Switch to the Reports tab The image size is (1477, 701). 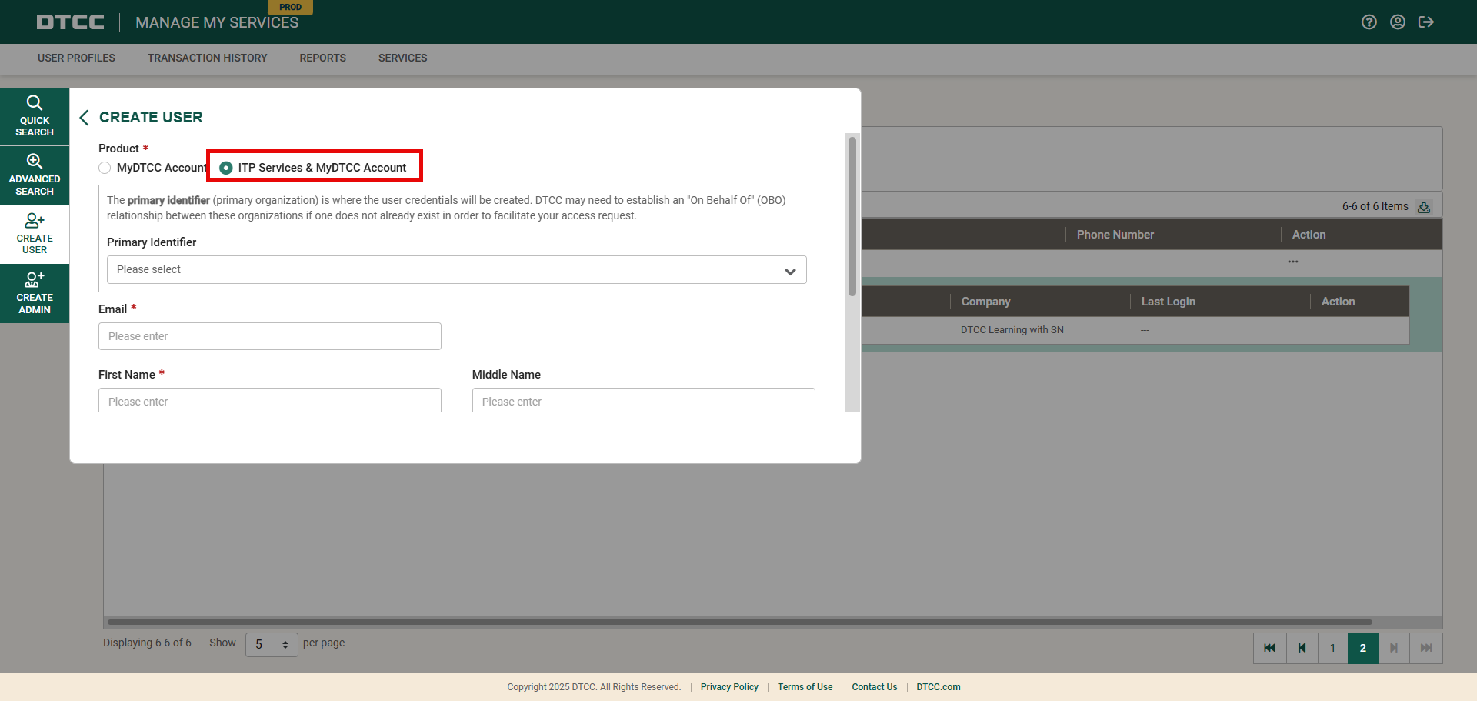[x=322, y=58]
